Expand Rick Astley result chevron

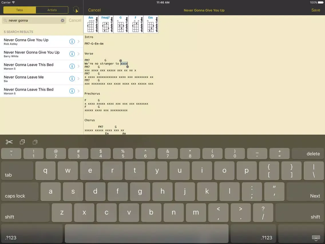79,42
